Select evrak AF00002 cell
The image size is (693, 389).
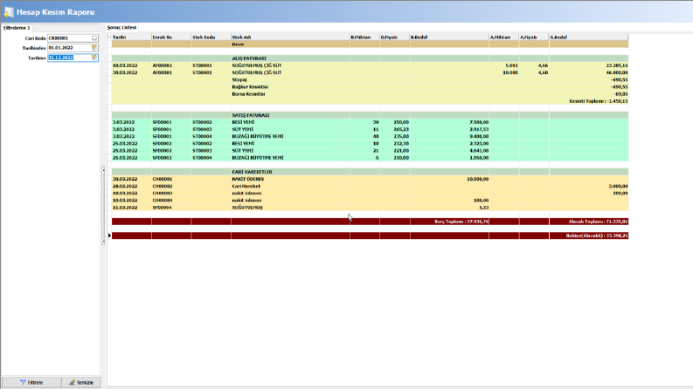[x=171, y=65]
